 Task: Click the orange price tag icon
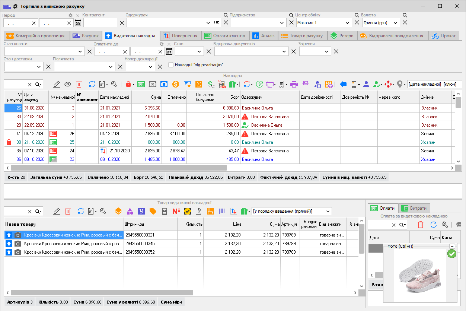point(153,211)
